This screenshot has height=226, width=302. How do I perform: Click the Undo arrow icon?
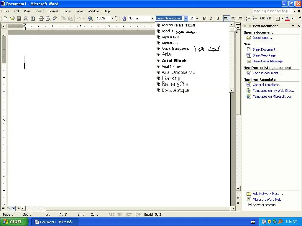coord(78,19)
